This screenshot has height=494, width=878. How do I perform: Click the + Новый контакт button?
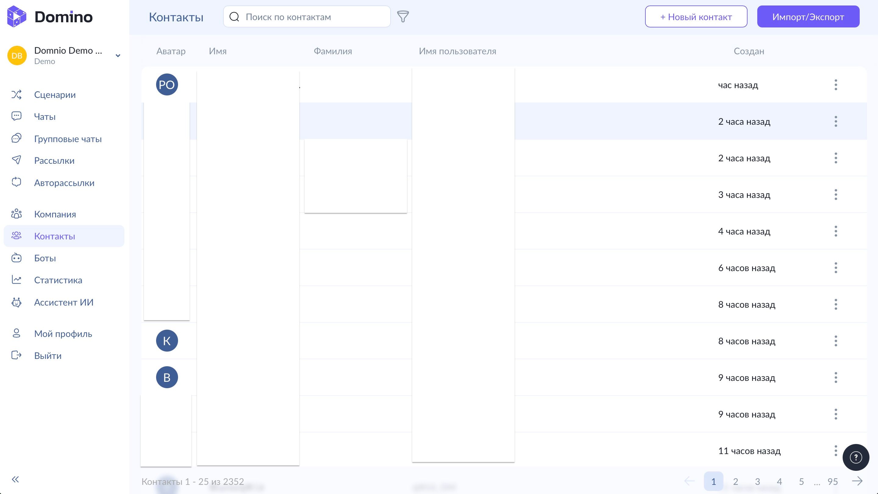(x=696, y=17)
